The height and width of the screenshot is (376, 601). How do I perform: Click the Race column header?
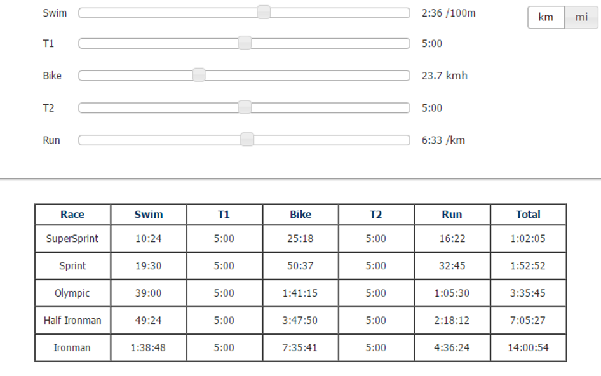(x=72, y=215)
